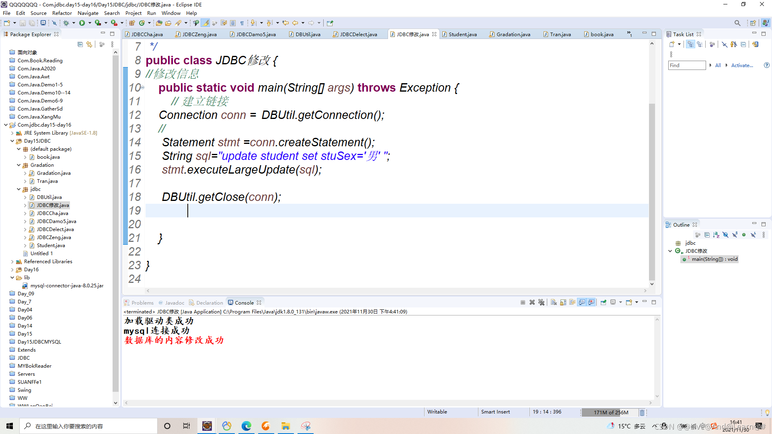Click the New Java Class icon

(x=142, y=23)
